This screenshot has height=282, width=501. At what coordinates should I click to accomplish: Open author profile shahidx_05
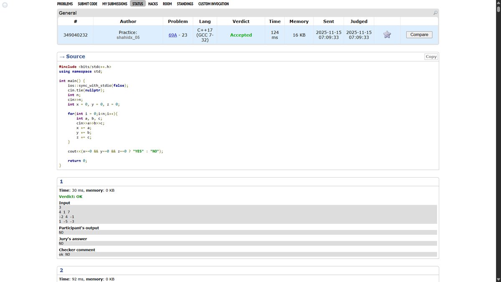tap(128, 38)
